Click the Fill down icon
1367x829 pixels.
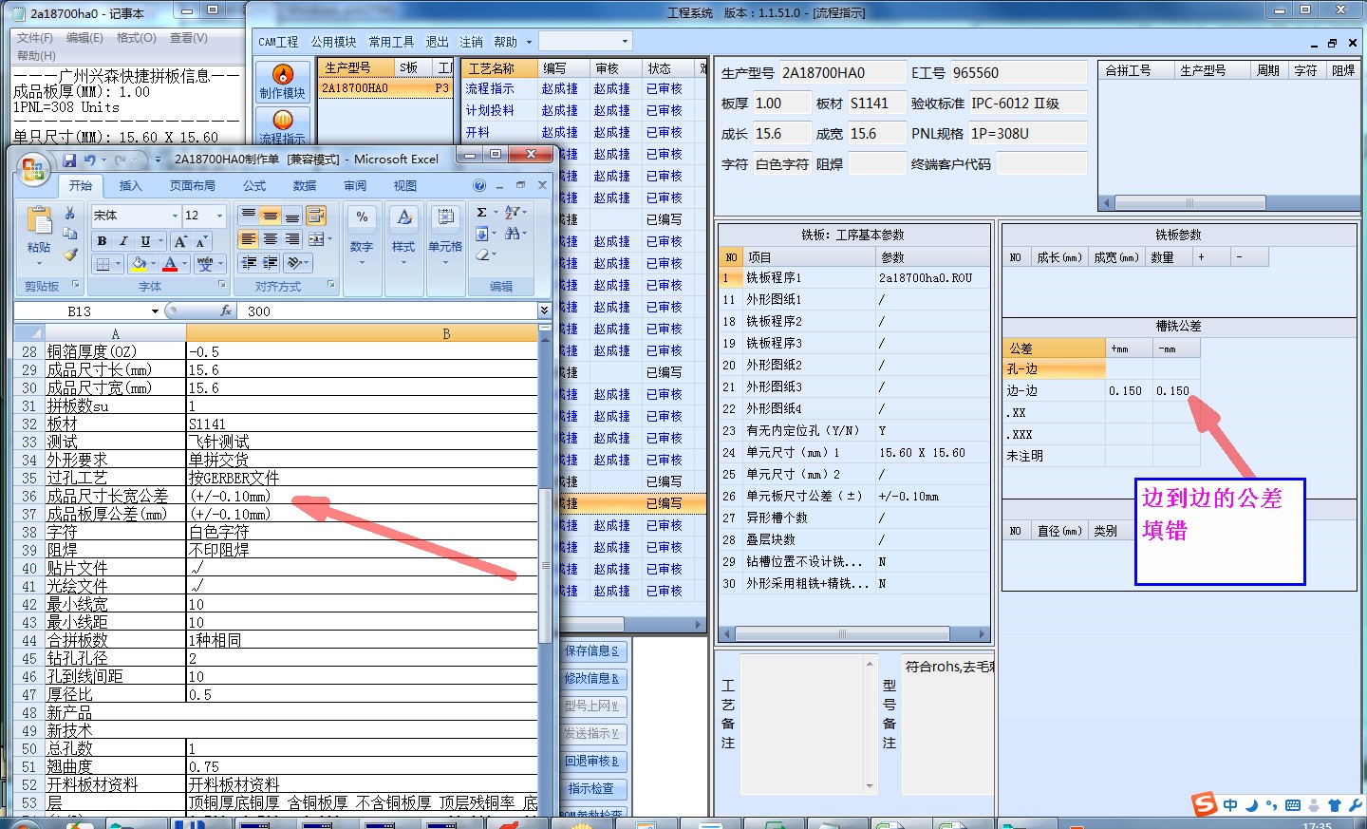click(482, 234)
